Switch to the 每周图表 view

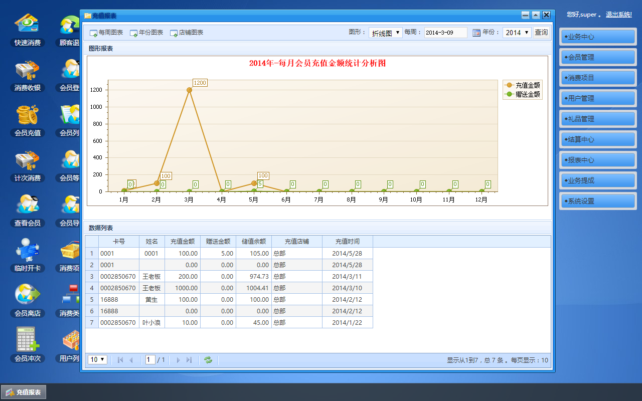pos(106,33)
